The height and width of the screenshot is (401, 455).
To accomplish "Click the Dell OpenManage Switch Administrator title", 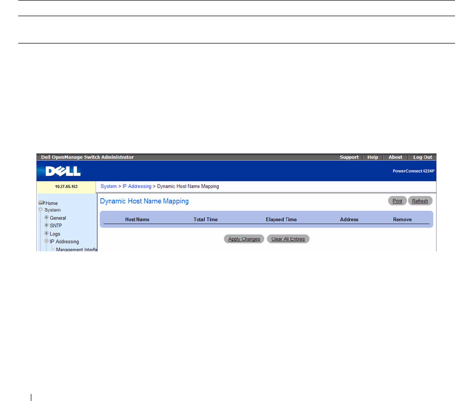I will [x=87, y=157].
